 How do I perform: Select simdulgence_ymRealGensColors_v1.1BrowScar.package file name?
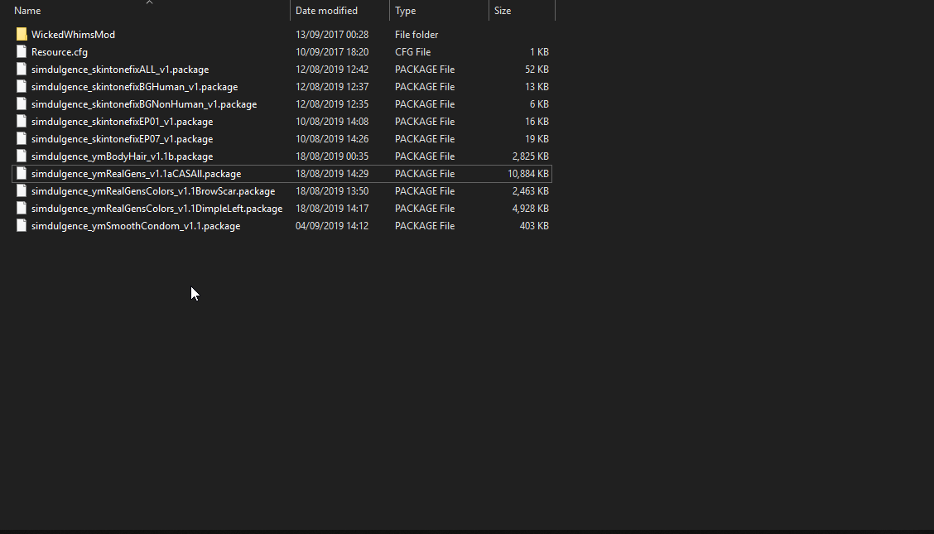[x=153, y=190]
